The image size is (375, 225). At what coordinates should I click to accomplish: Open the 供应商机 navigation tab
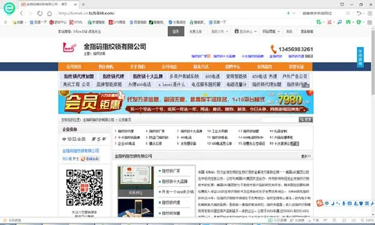[x=106, y=67]
